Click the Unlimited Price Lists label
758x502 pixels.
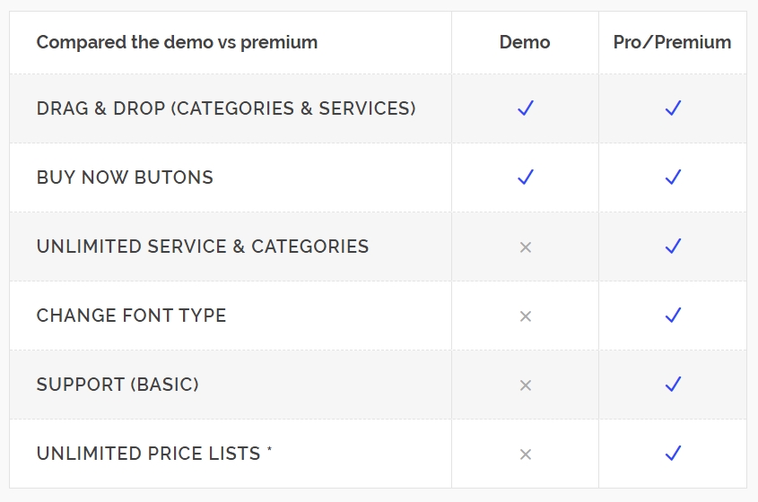[153, 454]
